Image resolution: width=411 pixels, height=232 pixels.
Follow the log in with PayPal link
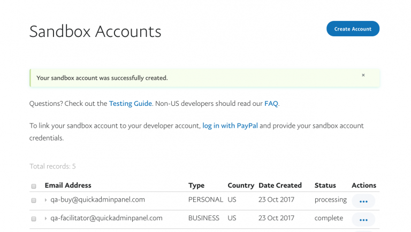230,126
